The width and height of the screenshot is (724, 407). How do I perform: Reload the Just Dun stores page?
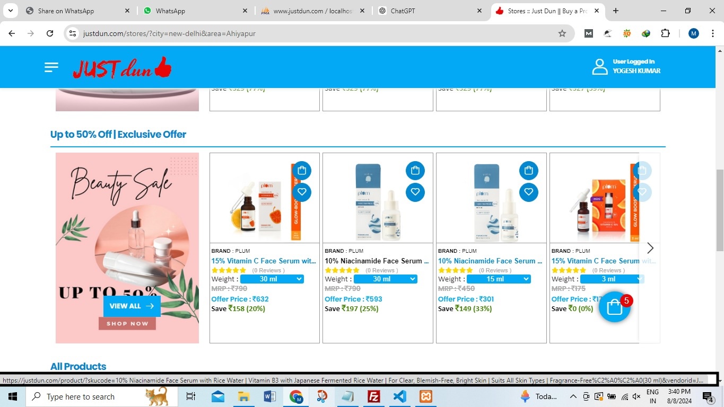click(50, 33)
